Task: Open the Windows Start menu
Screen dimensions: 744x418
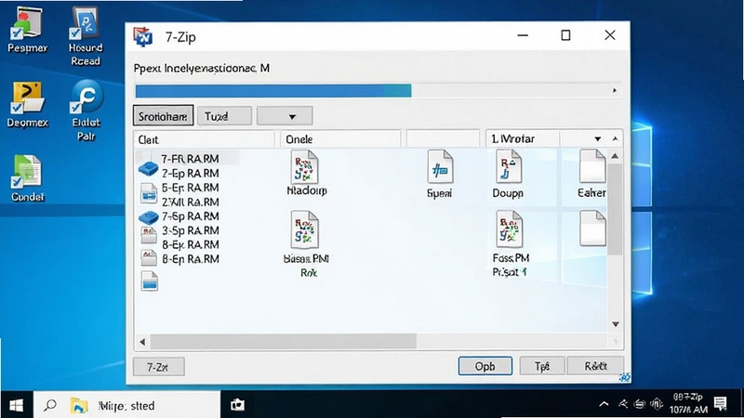Action: click(x=16, y=405)
